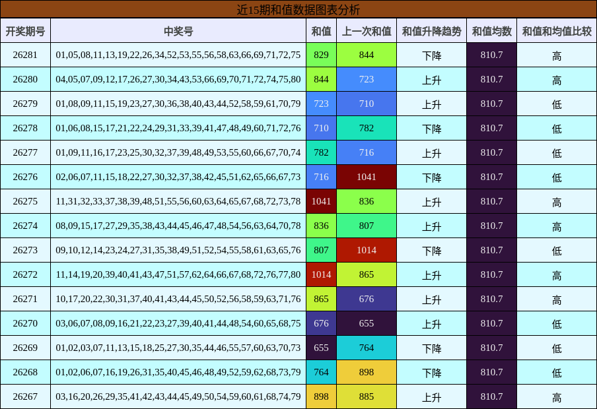Select 低 comparison in row 26279
This screenshot has width=597, height=409.
click(x=557, y=104)
